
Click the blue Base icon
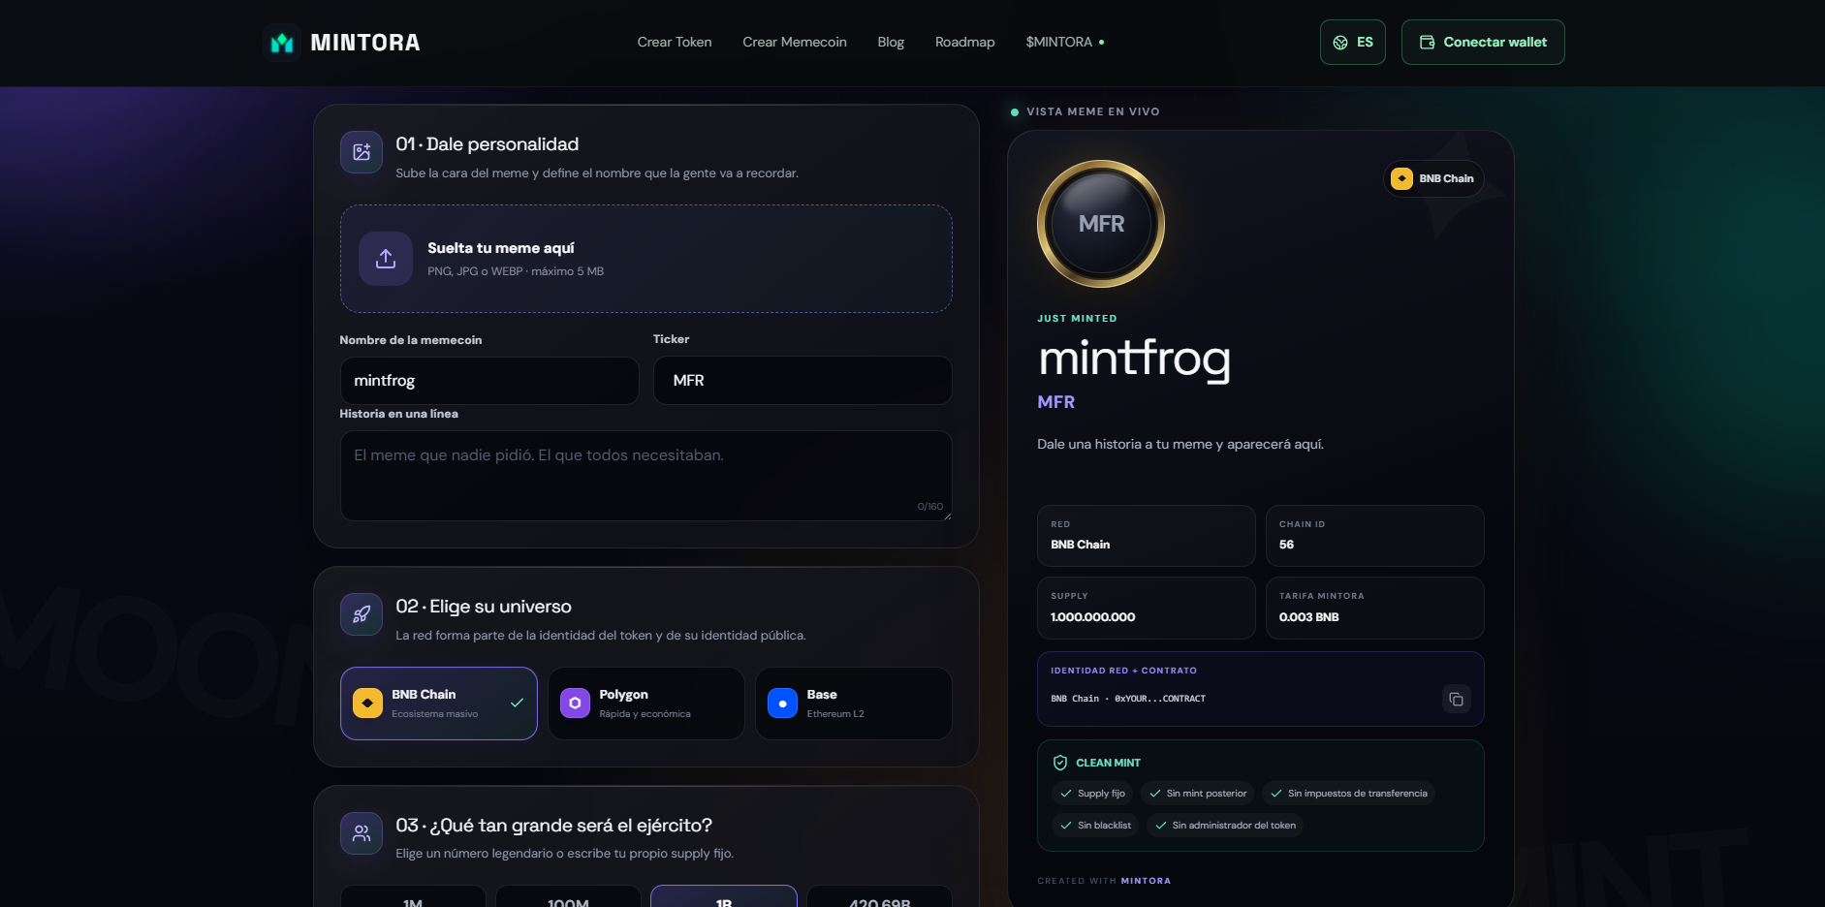pyautogui.click(x=782, y=704)
